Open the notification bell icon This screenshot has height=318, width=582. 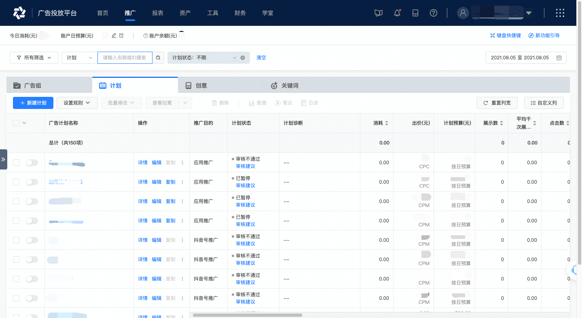coord(397,13)
